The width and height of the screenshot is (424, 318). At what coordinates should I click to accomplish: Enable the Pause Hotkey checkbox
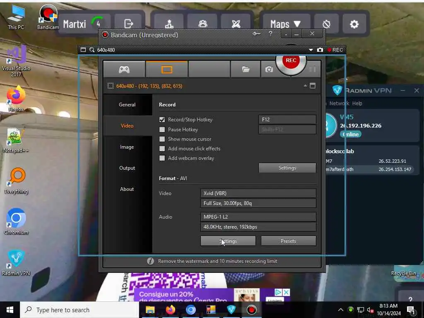click(x=162, y=129)
